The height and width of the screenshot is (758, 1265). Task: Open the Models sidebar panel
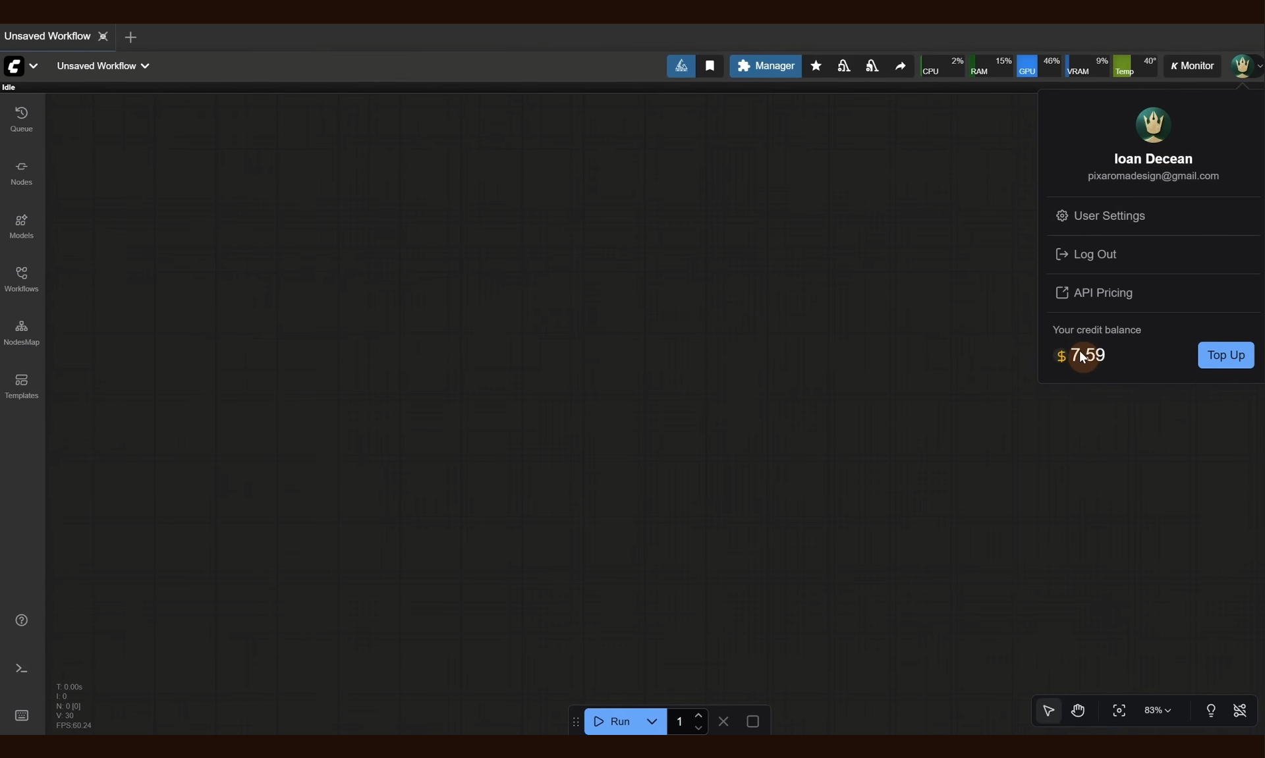(x=21, y=226)
